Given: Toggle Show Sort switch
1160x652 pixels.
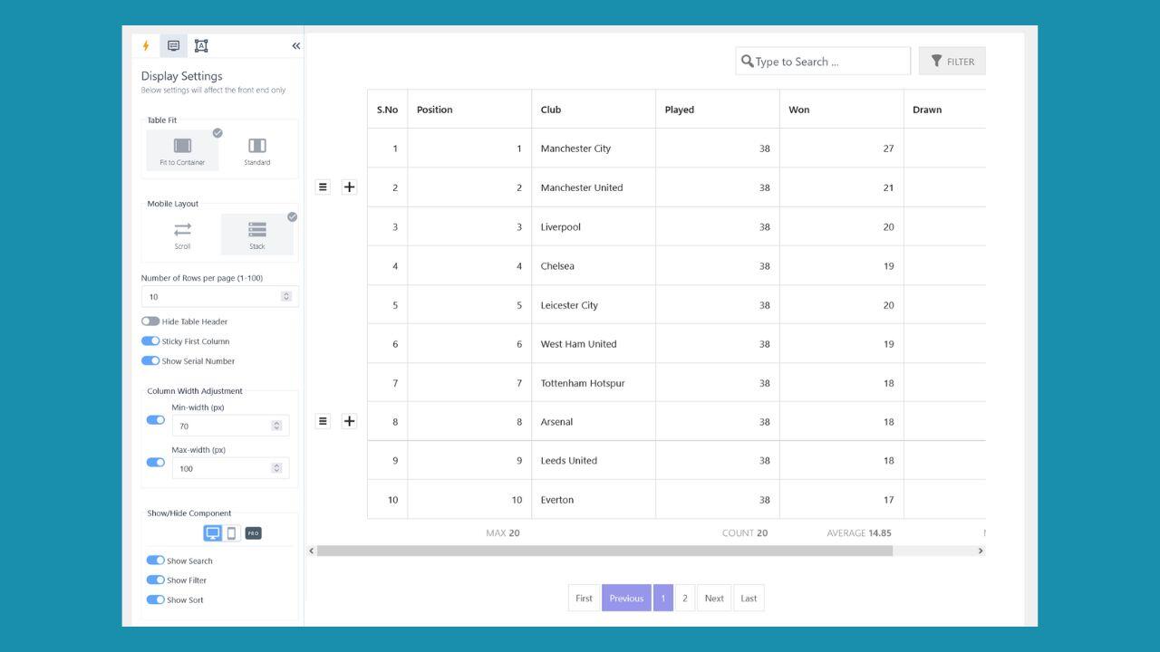Looking at the screenshot, I should [x=156, y=600].
